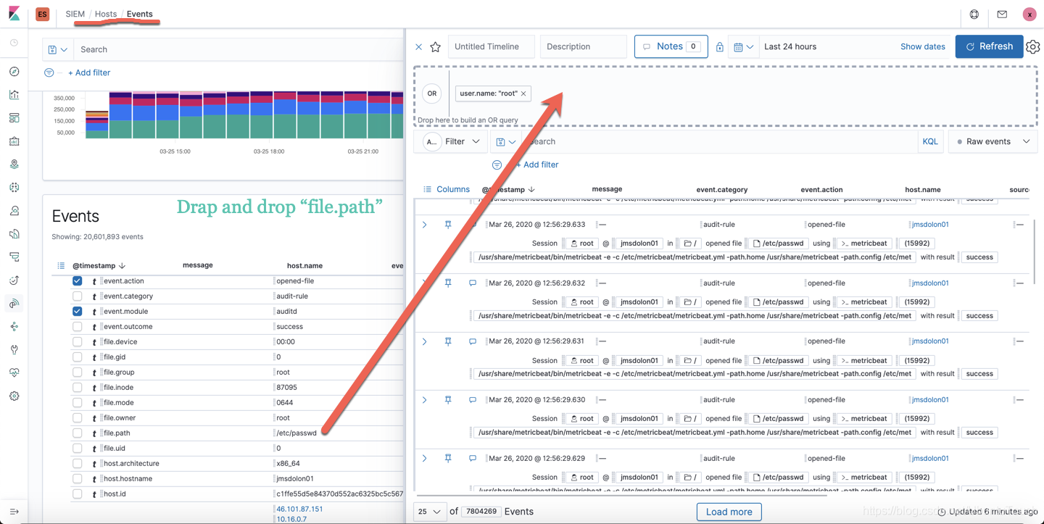Click the host.name column header in timeline
Viewport: 1044px width, 524px height.
click(922, 190)
